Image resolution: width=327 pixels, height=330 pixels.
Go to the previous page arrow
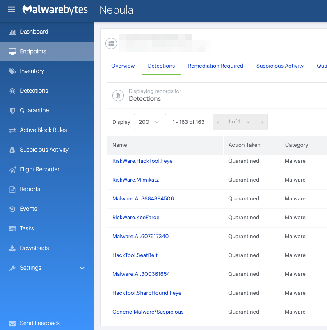pos(218,122)
